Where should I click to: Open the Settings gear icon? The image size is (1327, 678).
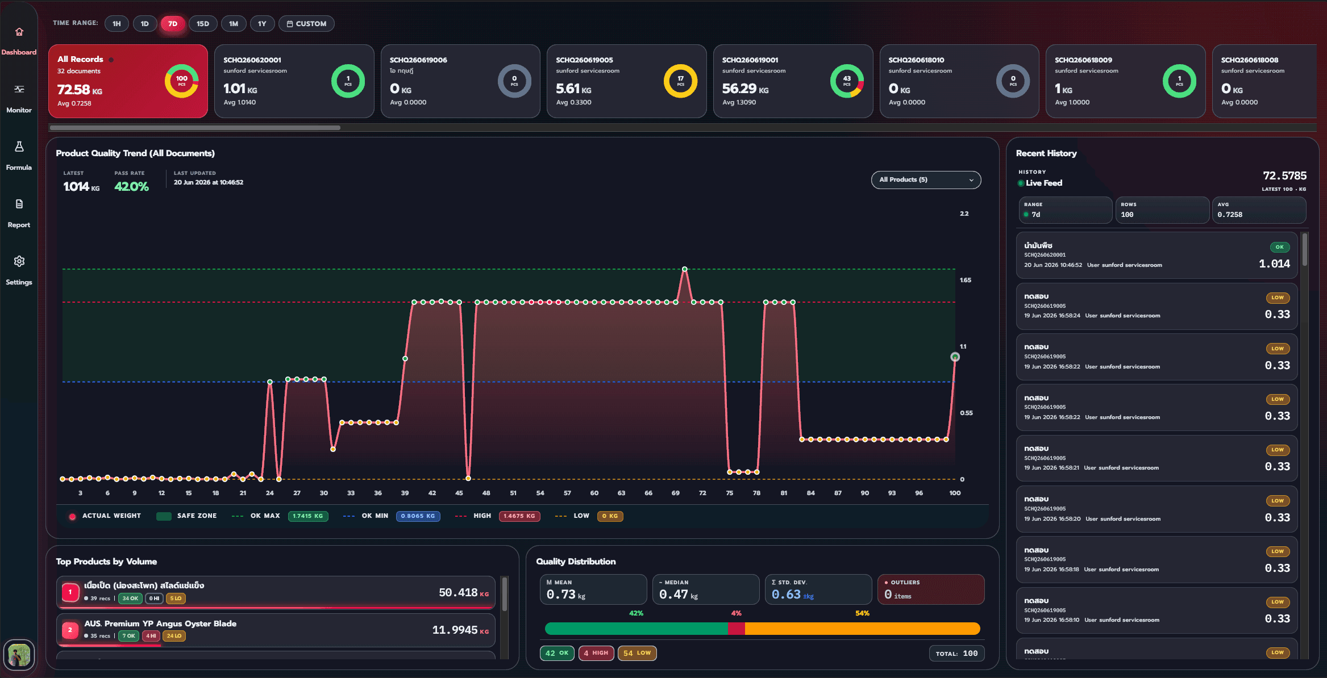tap(19, 261)
